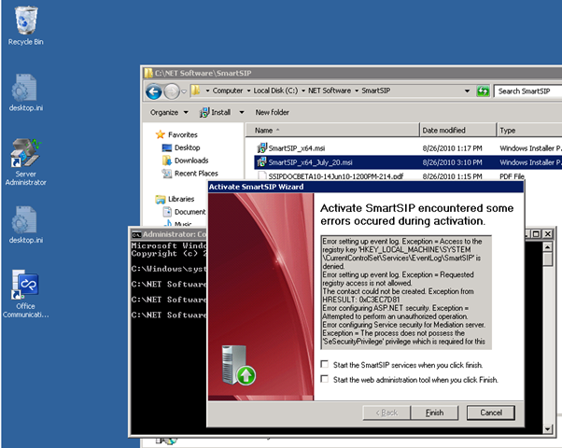562x448 pixels.
Task: Open the address bar history dropdown
Action: click(467, 91)
